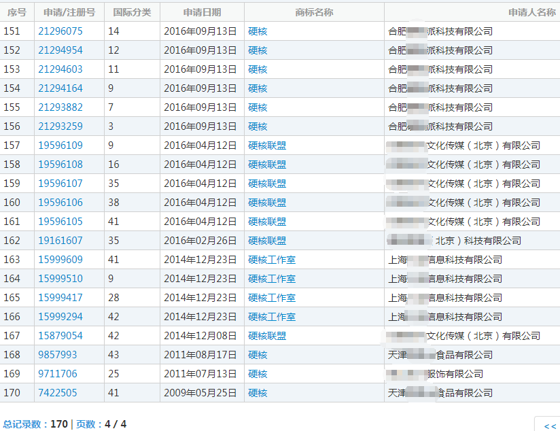
Task: Open registration number 7422505
Action: (x=58, y=393)
